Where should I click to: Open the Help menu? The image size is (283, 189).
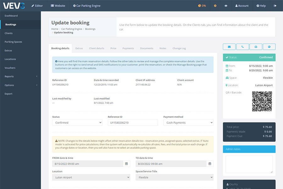point(261,6)
